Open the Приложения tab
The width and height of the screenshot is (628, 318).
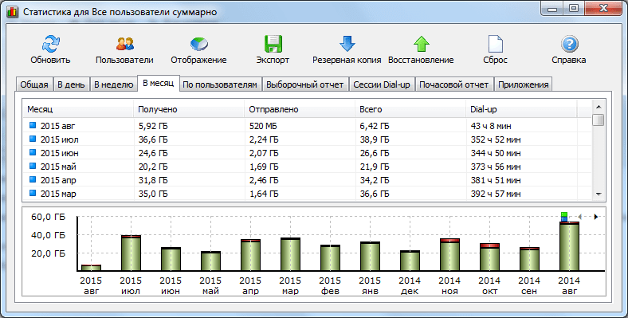pos(523,85)
